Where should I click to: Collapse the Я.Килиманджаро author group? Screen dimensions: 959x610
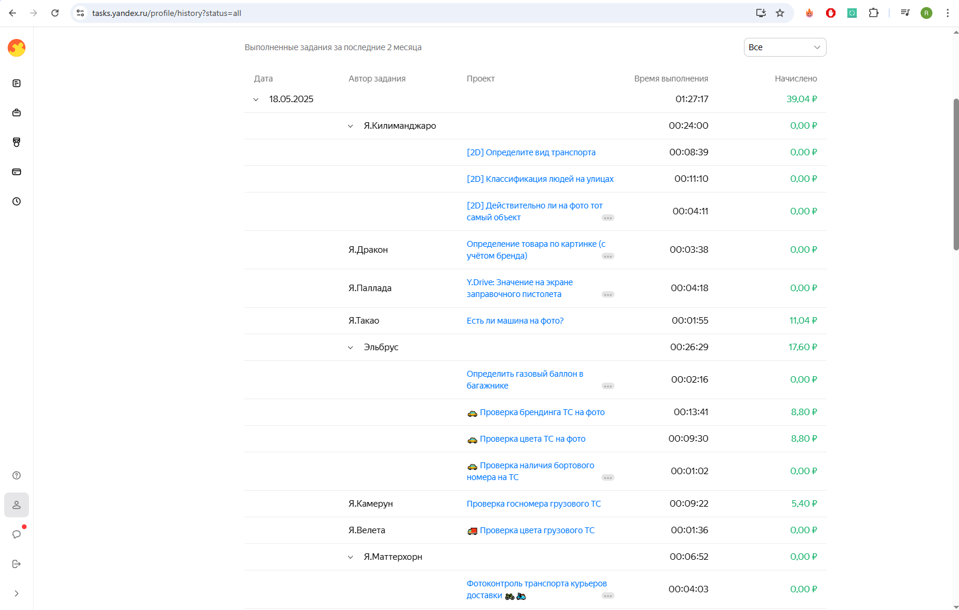(350, 126)
